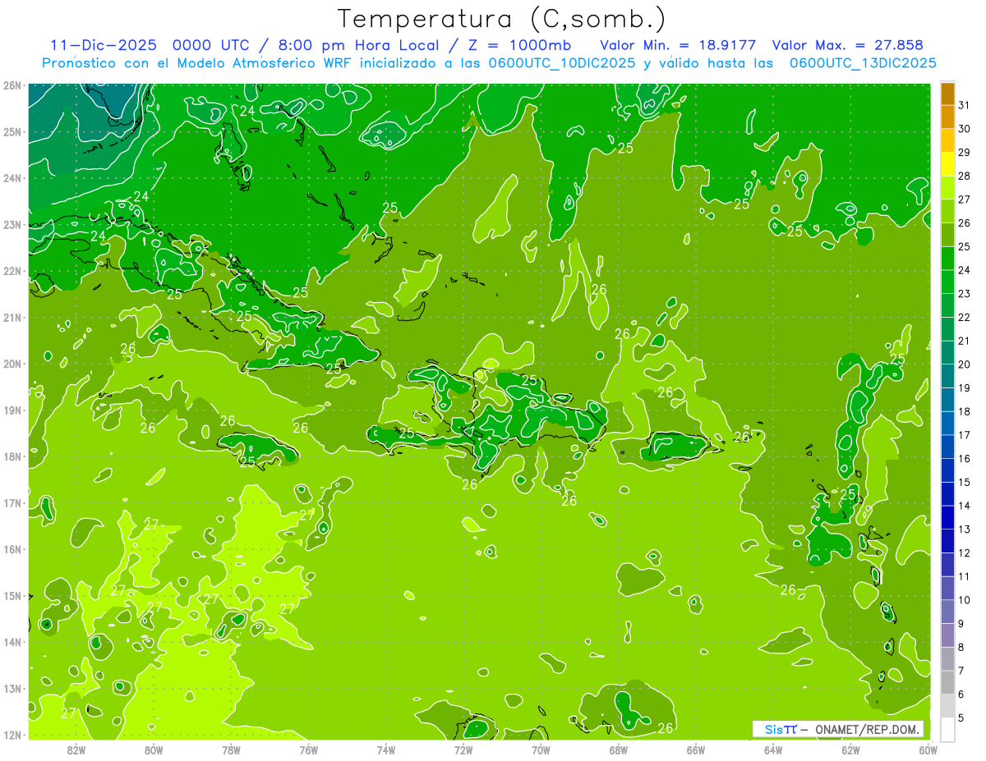Click the "0600UTC_10DIC2025" initialization time

[562, 63]
